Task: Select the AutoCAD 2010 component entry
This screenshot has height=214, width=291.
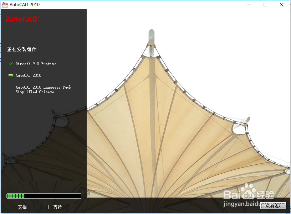Action: click(28, 75)
